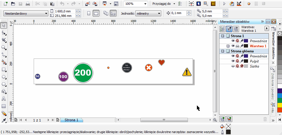Open the Jednostki milimetry dropdown
282x135 pixels.
(159, 13)
